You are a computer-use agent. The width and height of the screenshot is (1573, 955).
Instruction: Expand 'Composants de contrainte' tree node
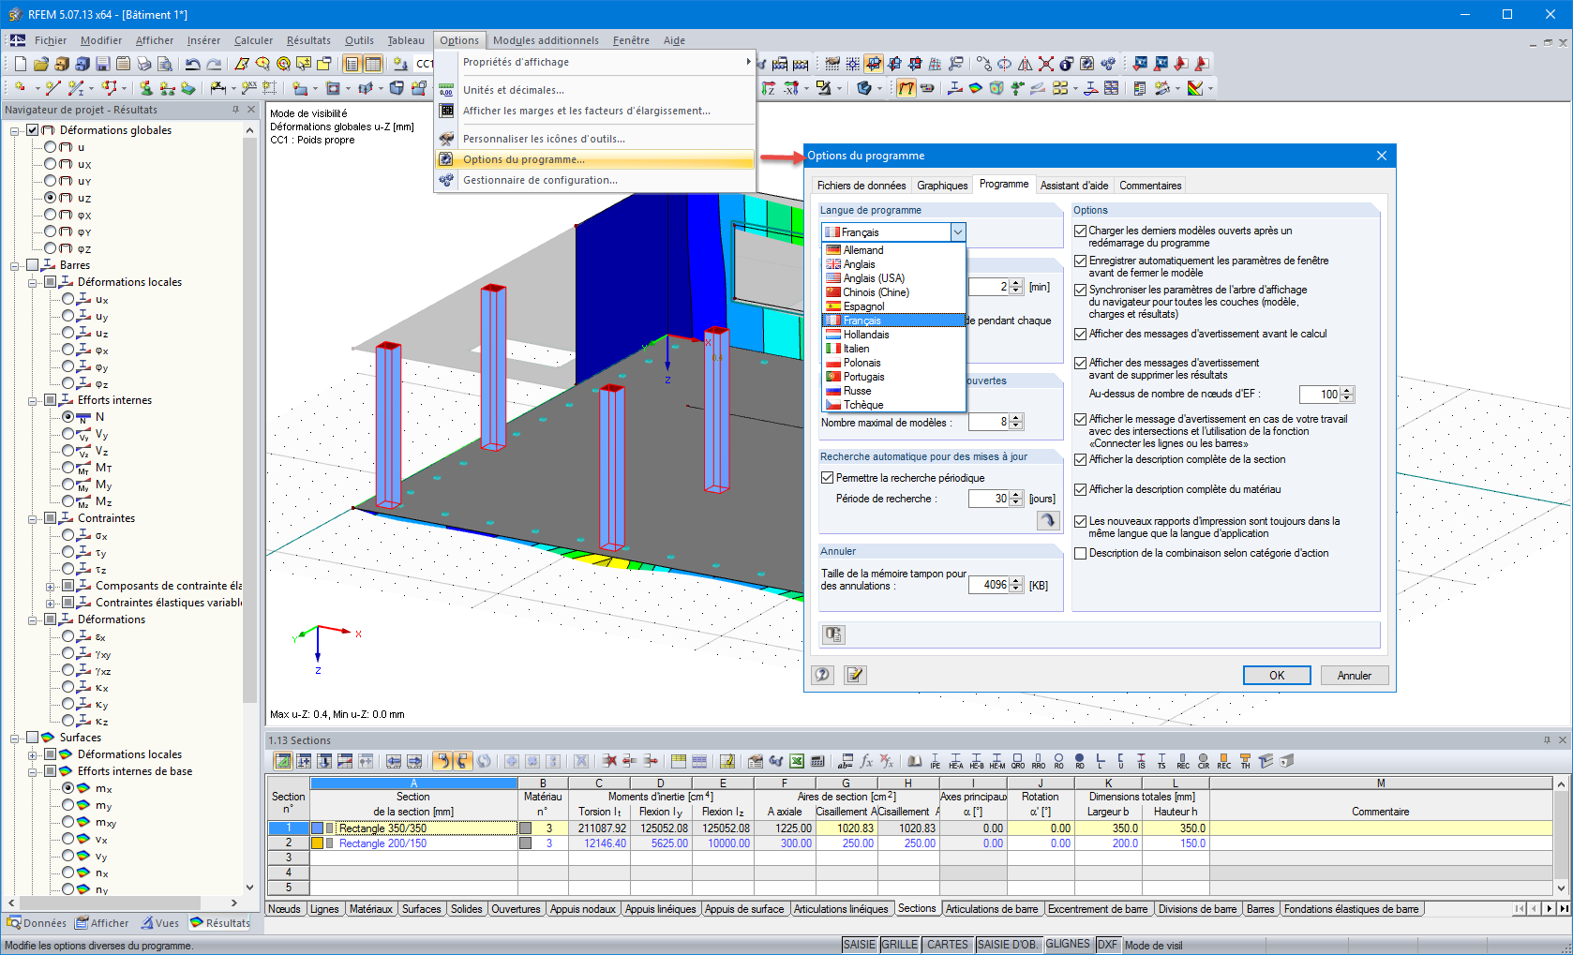(50, 586)
